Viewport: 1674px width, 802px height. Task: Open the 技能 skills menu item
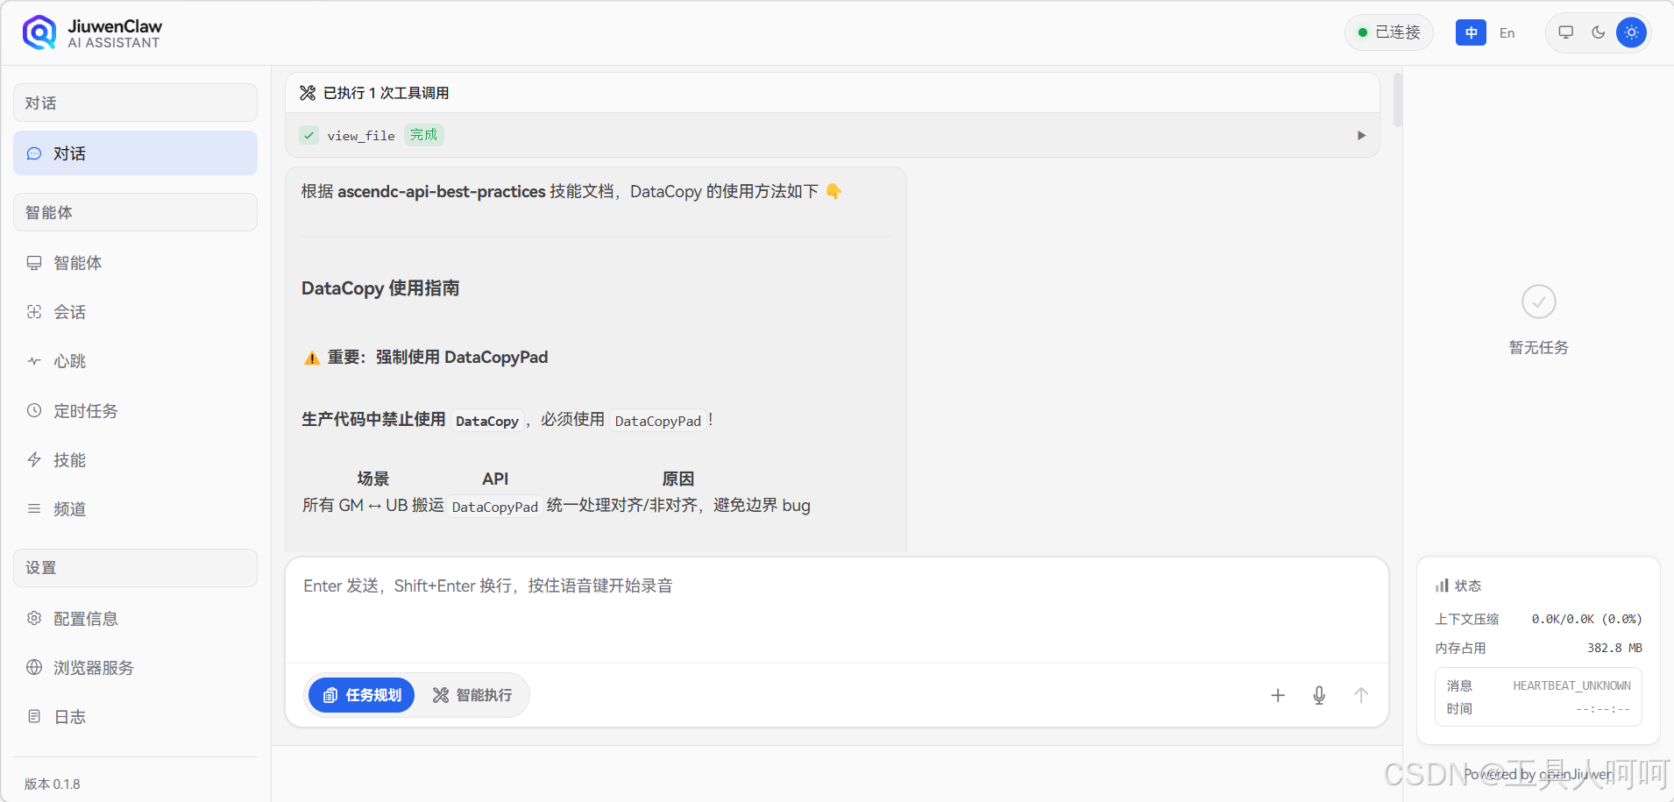[x=135, y=460]
